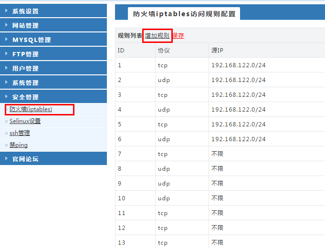Open the 禁ping settings link
325x248 pixels.
(19, 145)
